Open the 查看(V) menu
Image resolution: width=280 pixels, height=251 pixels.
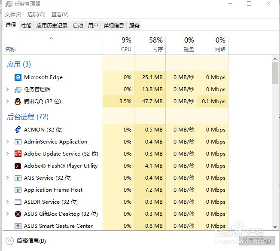[x=60, y=15]
